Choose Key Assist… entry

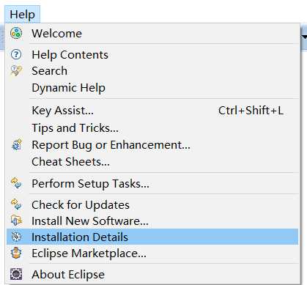point(62,111)
